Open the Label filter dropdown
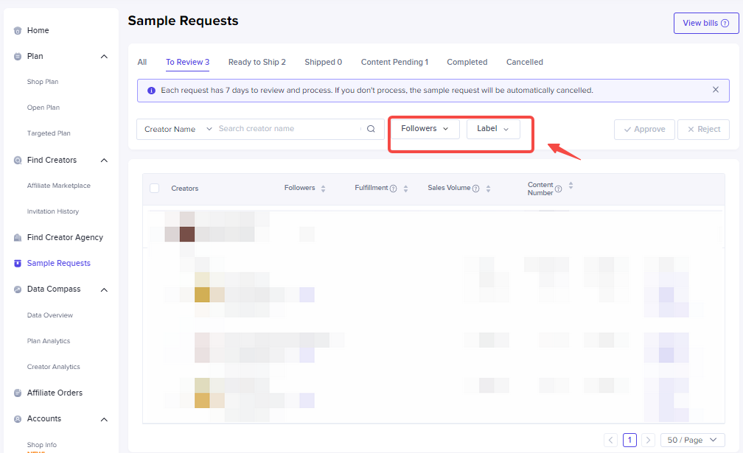Image resolution: width=743 pixels, height=453 pixels. pos(493,129)
